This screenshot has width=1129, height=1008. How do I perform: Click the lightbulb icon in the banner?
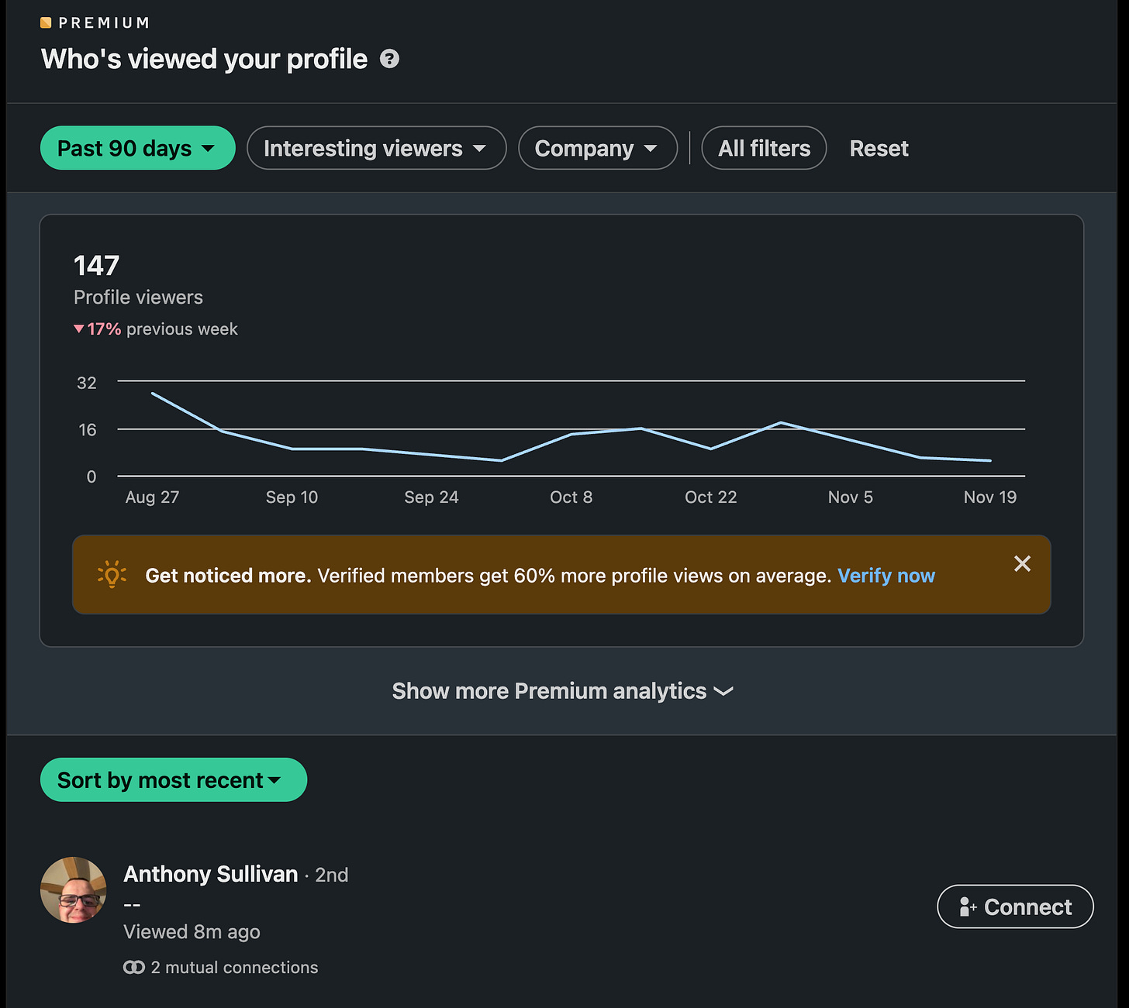pyautogui.click(x=112, y=574)
